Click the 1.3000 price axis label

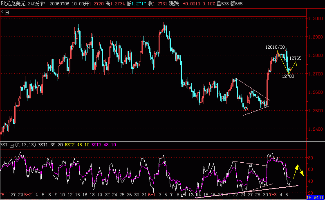click(x=316, y=18)
